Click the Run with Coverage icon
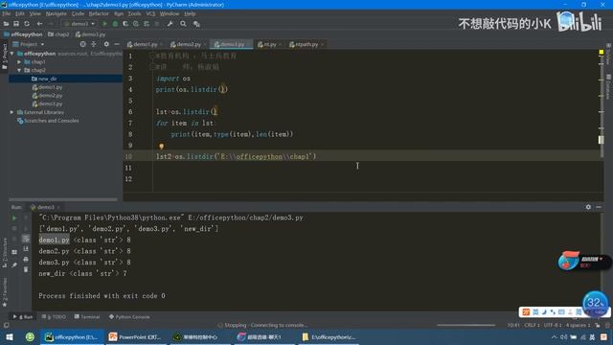613x345 pixels. pos(125,24)
